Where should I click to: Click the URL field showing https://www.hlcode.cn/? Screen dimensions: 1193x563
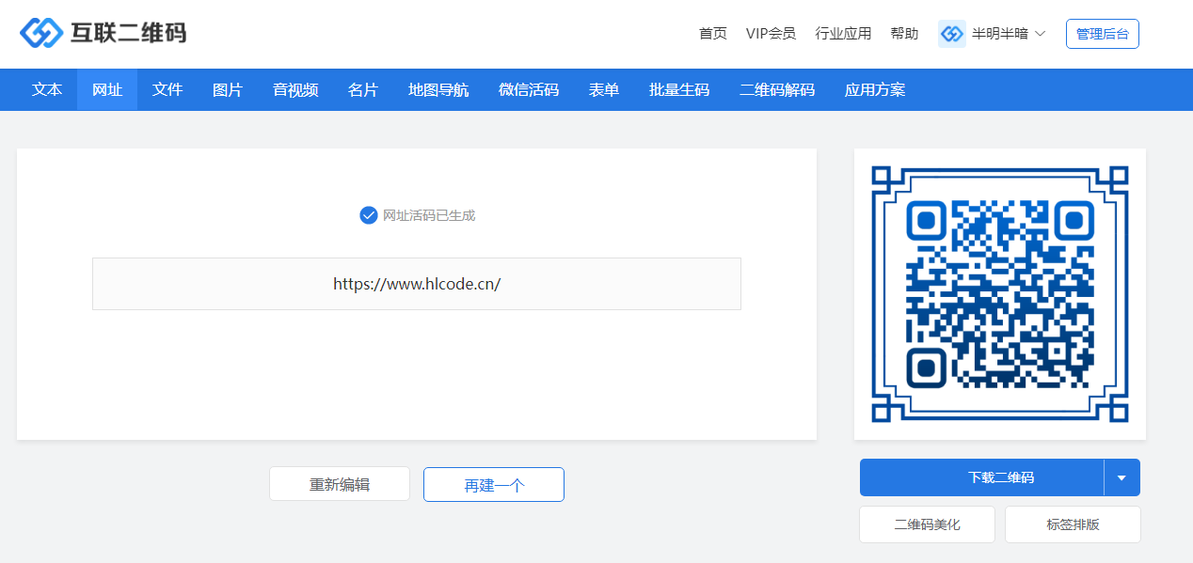[x=417, y=284]
